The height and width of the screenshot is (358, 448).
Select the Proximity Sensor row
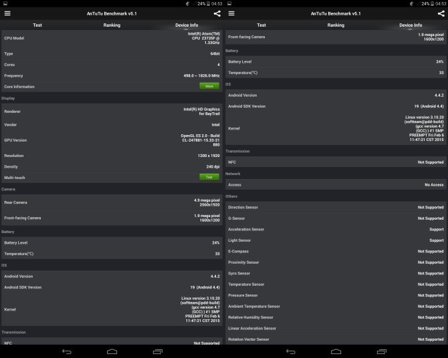336,262
